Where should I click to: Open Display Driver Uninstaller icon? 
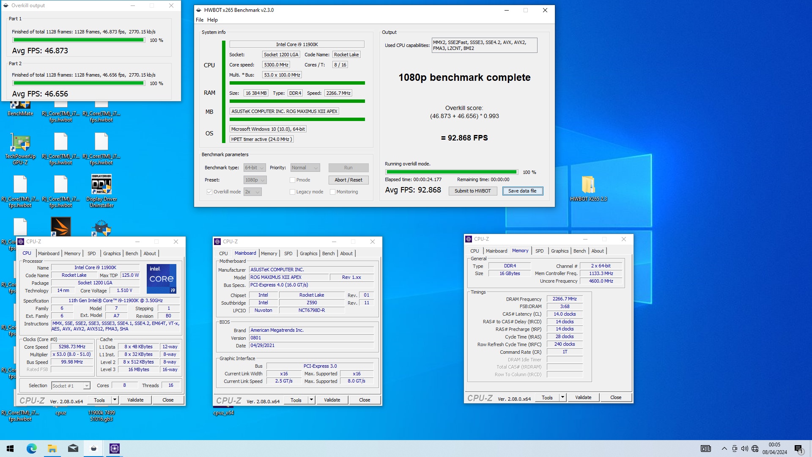click(x=101, y=191)
